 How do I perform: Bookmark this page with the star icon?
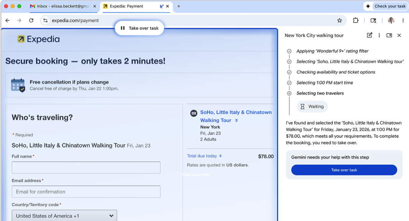point(340,21)
